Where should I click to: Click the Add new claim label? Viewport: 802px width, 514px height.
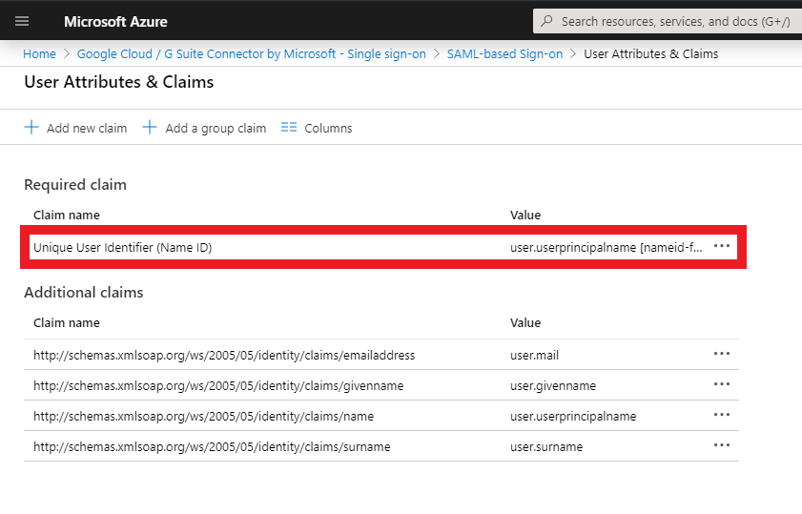click(x=87, y=129)
